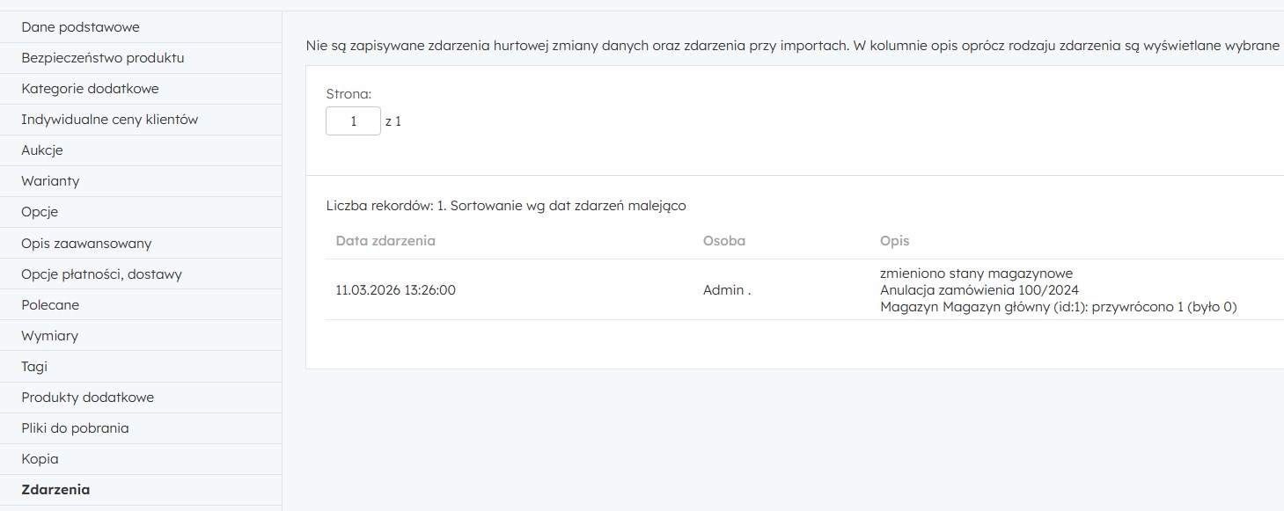The width and height of the screenshot is (1284, 511).
Task: Select the Kopia sidebar entry
Action: (x=40, y=459)
